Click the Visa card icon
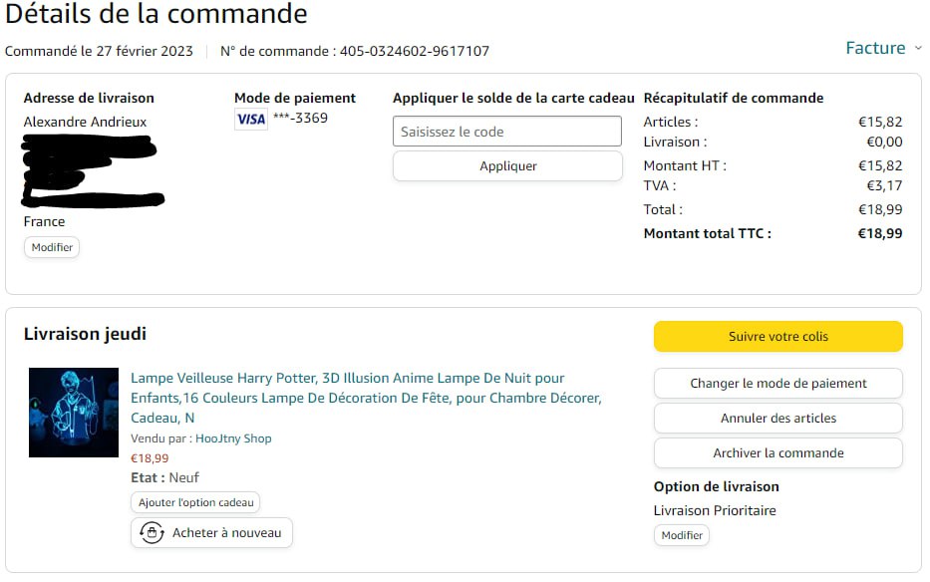Image resolution: width=930 pixels, height=582 pixels. 251,120
